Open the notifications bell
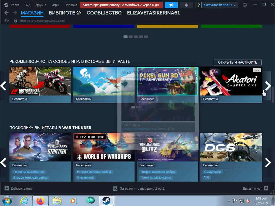The height and width of the screenshot is (206, 275). click(186, 5)
